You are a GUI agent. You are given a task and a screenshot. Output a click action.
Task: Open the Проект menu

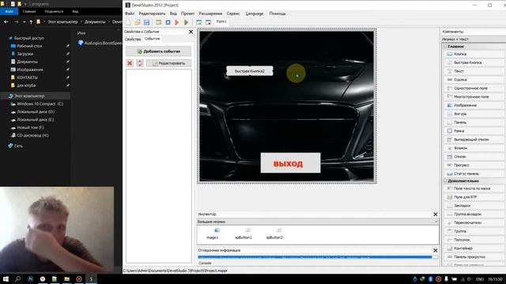[x=187, y=13]
